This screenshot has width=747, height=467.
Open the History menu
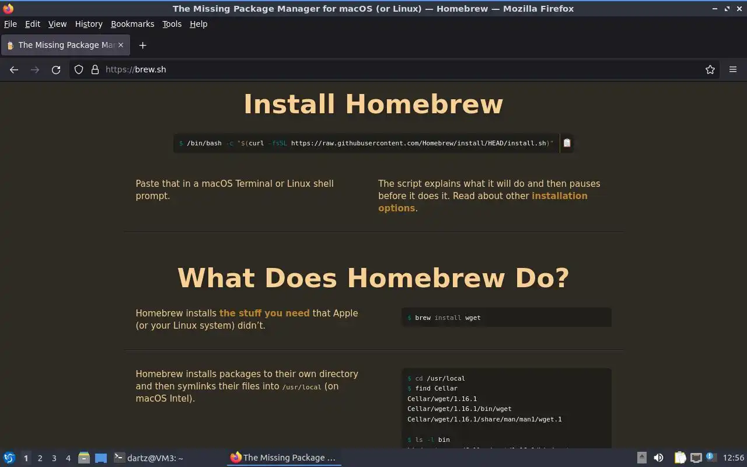(89, 24)
